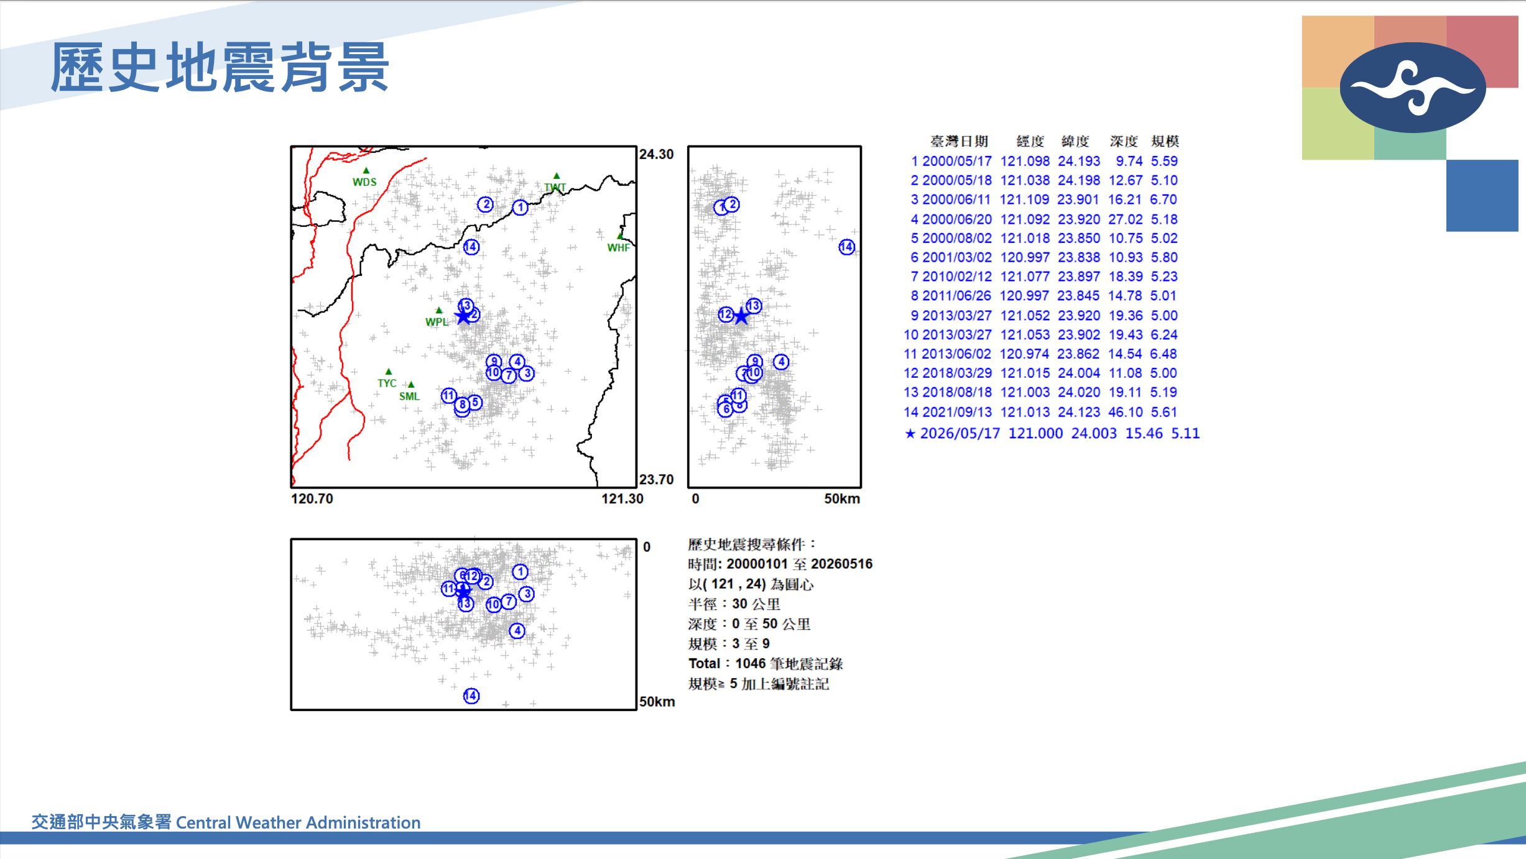Viewport: 1526px width, 859px height.
Task: Click the time range 20000101 至 20260516 line
Action: (x=780, y=564)
